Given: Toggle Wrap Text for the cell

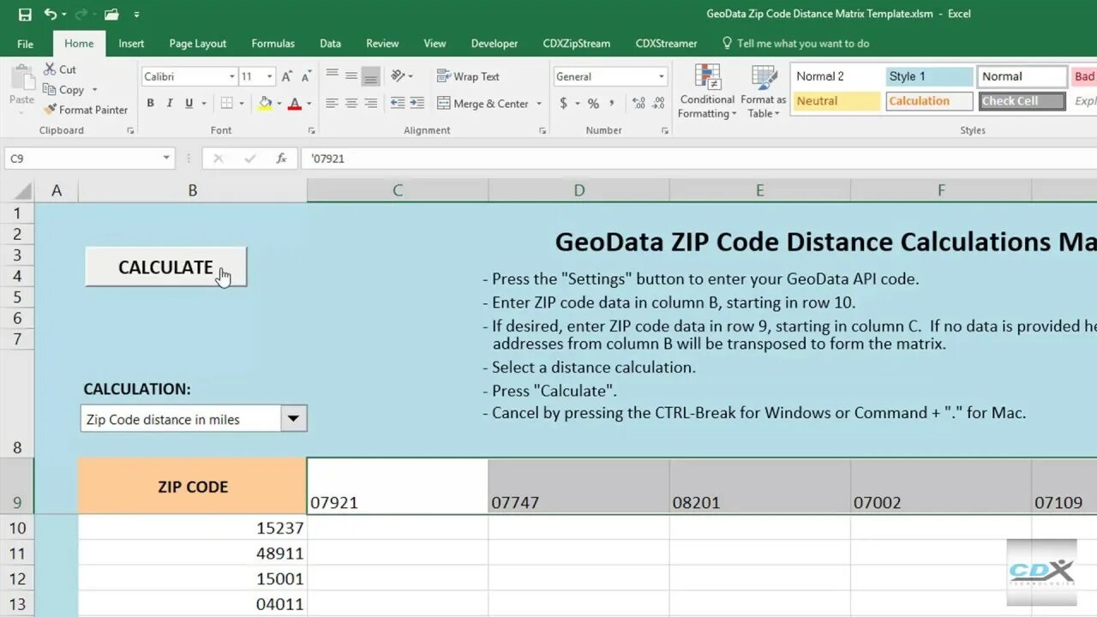Looking at the screenshot, I should click(468, 76).
